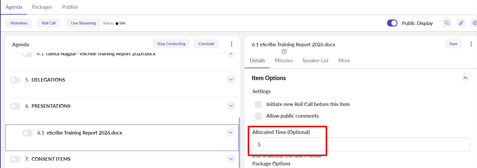Screen dimensions: 477x168
Task: Collapse the Item Options section
Action: [x=465, y=78]
